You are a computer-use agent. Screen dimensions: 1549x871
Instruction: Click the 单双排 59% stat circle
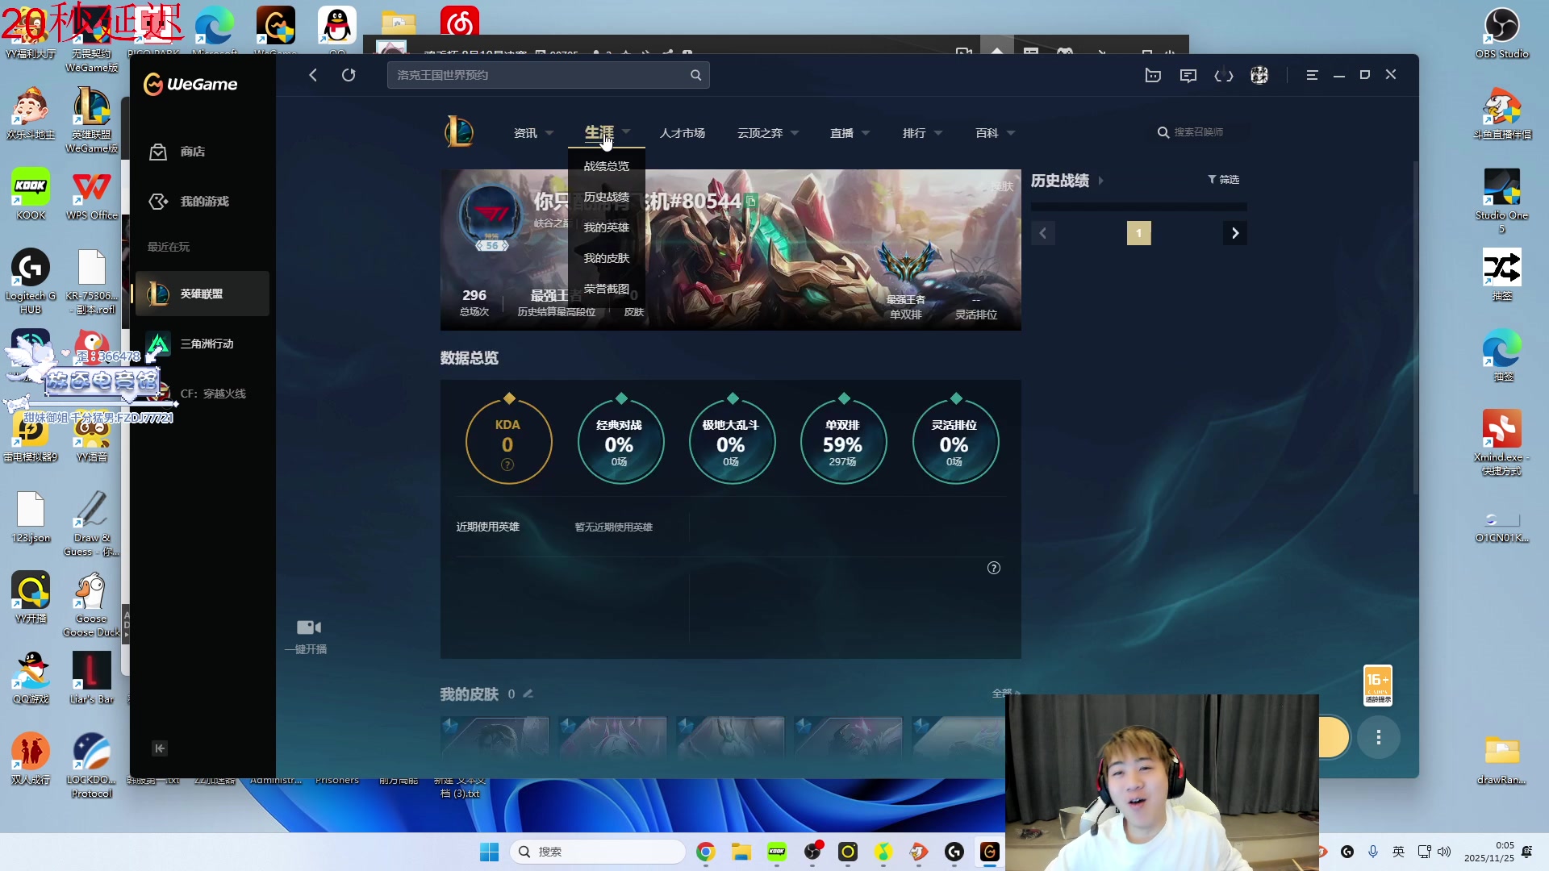click(842, 442)
